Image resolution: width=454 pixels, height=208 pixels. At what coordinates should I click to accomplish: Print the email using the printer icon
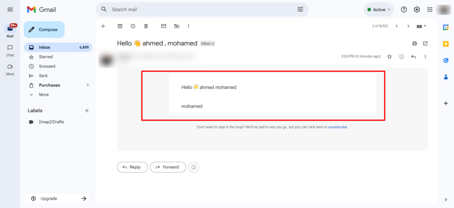(x=415, y=43)
